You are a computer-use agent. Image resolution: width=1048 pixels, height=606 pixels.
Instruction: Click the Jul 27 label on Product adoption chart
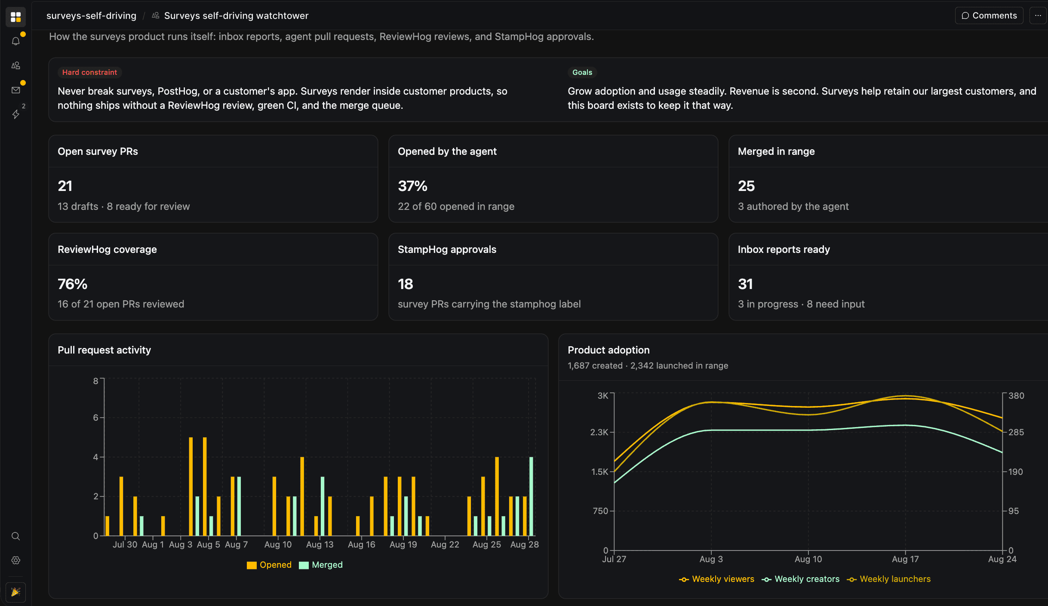point(614,559)
